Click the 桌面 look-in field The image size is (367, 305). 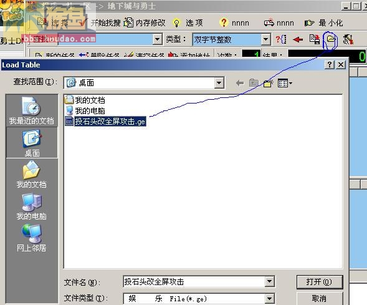pyautogui.click(x=140, y=83)
